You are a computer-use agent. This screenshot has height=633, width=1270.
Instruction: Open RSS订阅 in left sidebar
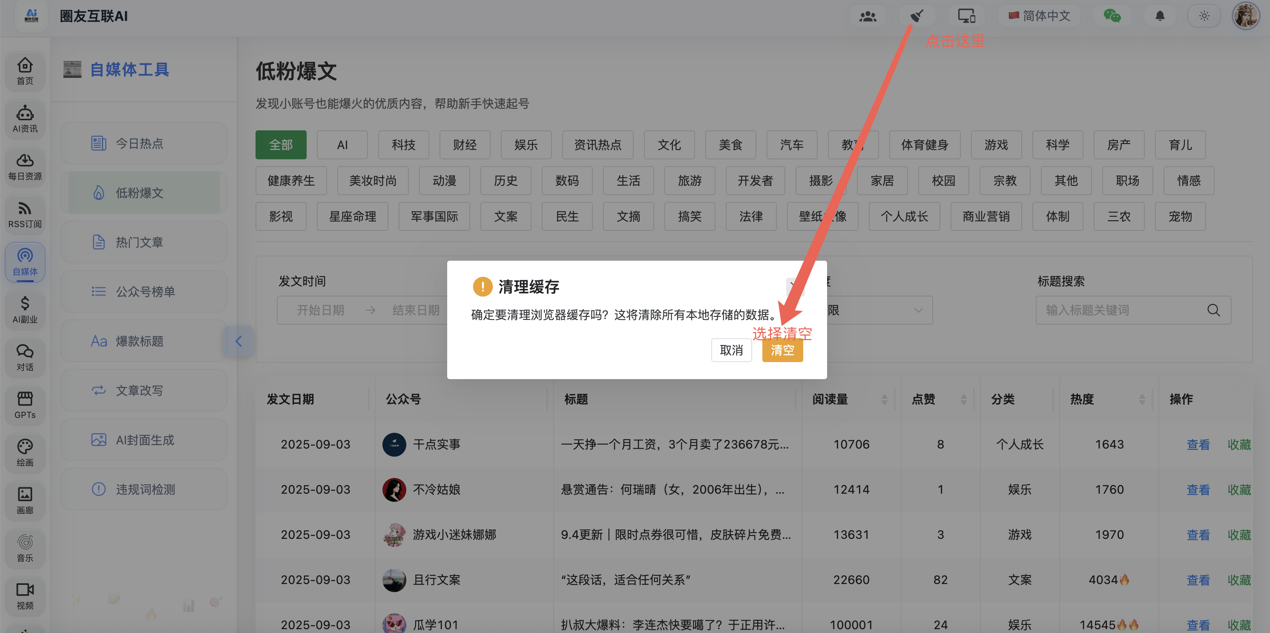point(25,215)
